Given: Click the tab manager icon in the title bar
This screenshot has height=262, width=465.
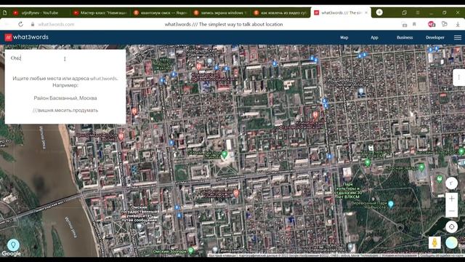Looking at the screenshot, I should [x=404, y=13].
